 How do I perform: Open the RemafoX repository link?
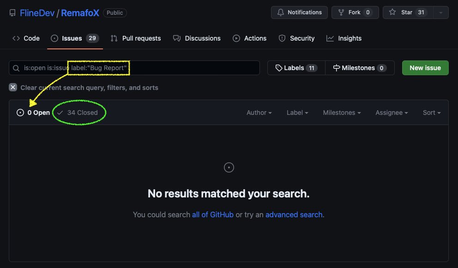coord(80,13)
